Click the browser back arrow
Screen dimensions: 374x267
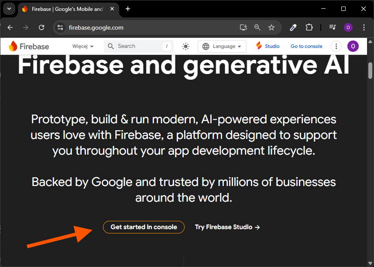coord(10,27)
